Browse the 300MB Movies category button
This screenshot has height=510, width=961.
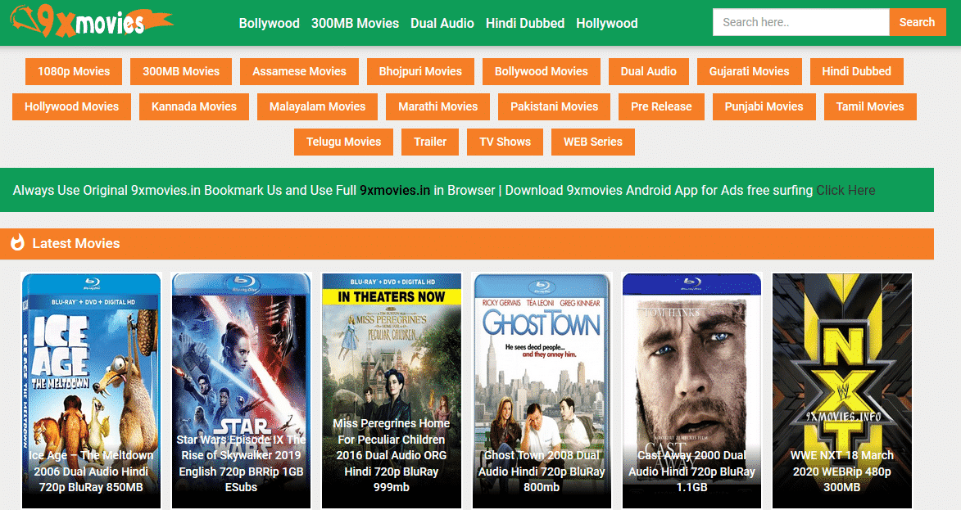point(181,72)
